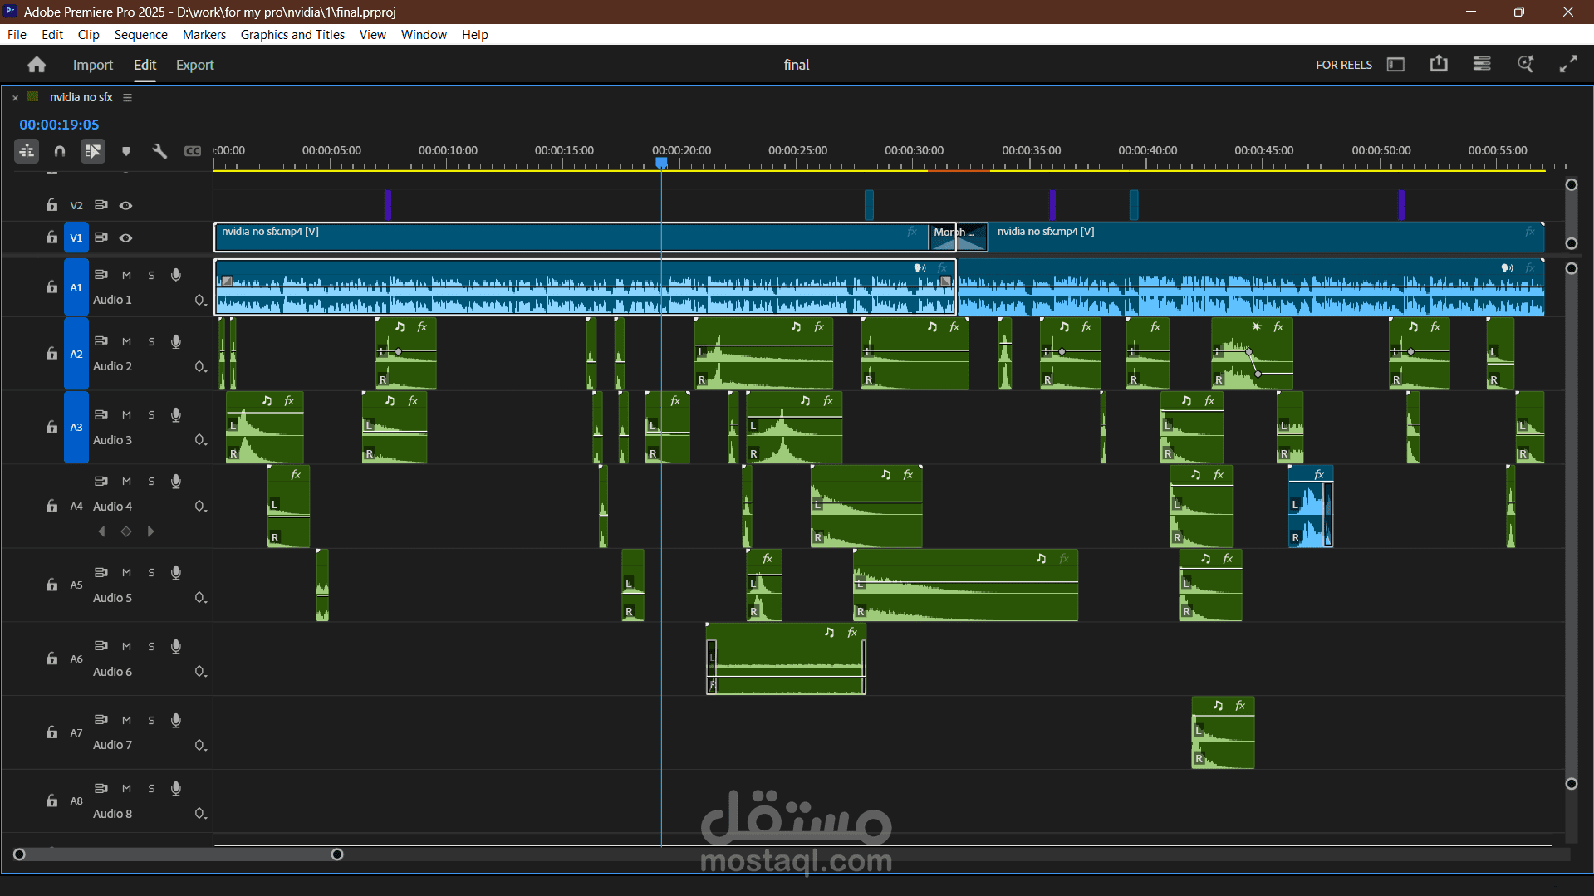The image size is (1594, 896).
Task: Click the search help icon
Action: point(1525,64)
